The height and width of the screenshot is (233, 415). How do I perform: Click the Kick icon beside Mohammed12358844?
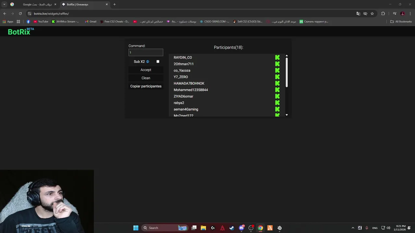(x=277, y=90)
